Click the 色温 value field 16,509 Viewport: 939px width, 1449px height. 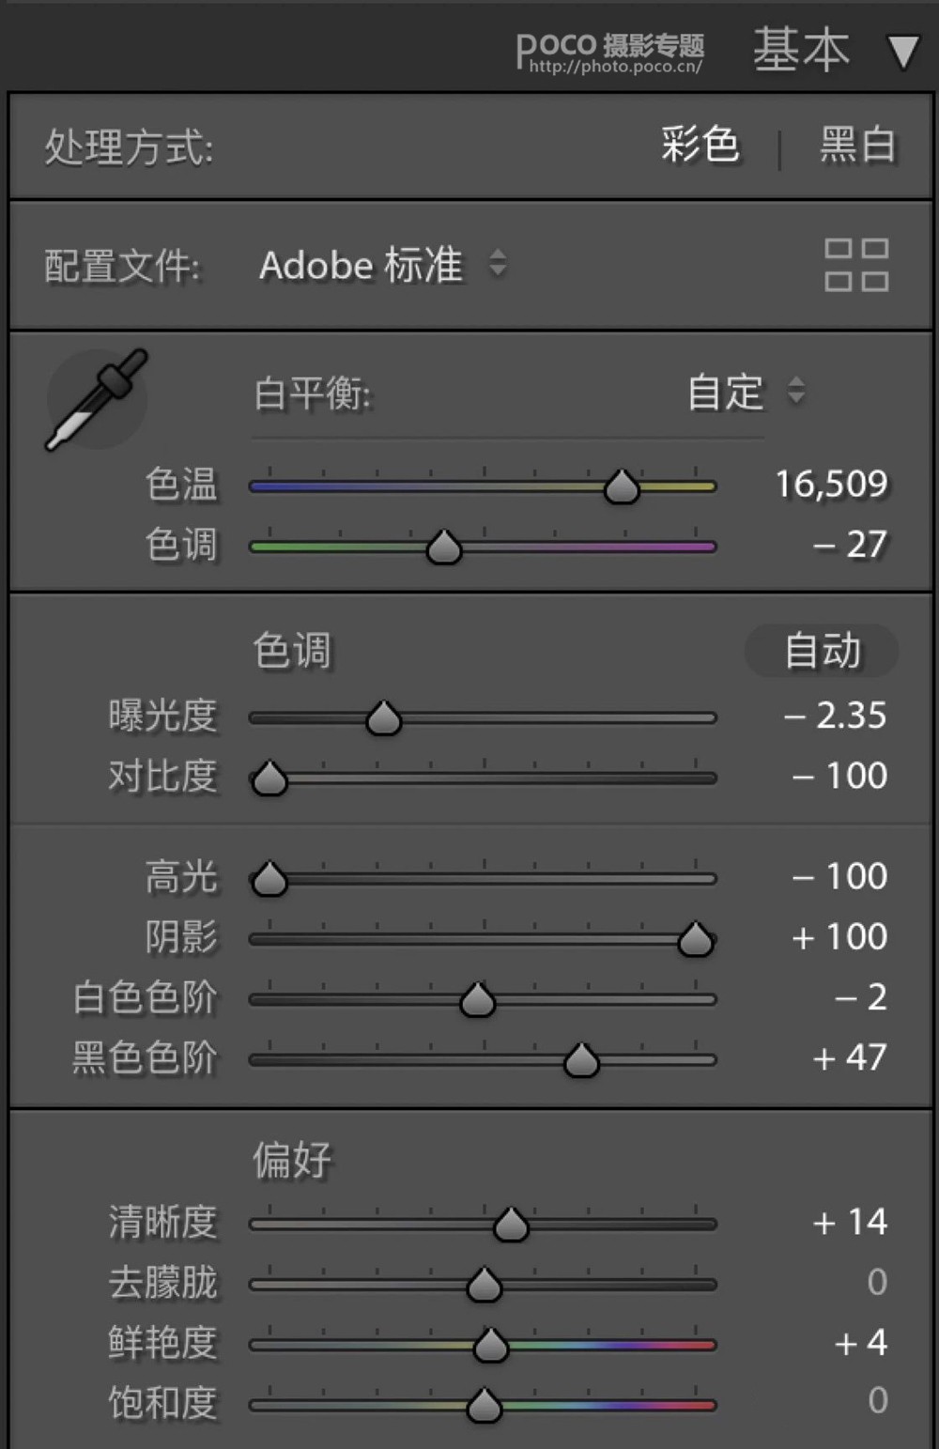pos(830,485)
